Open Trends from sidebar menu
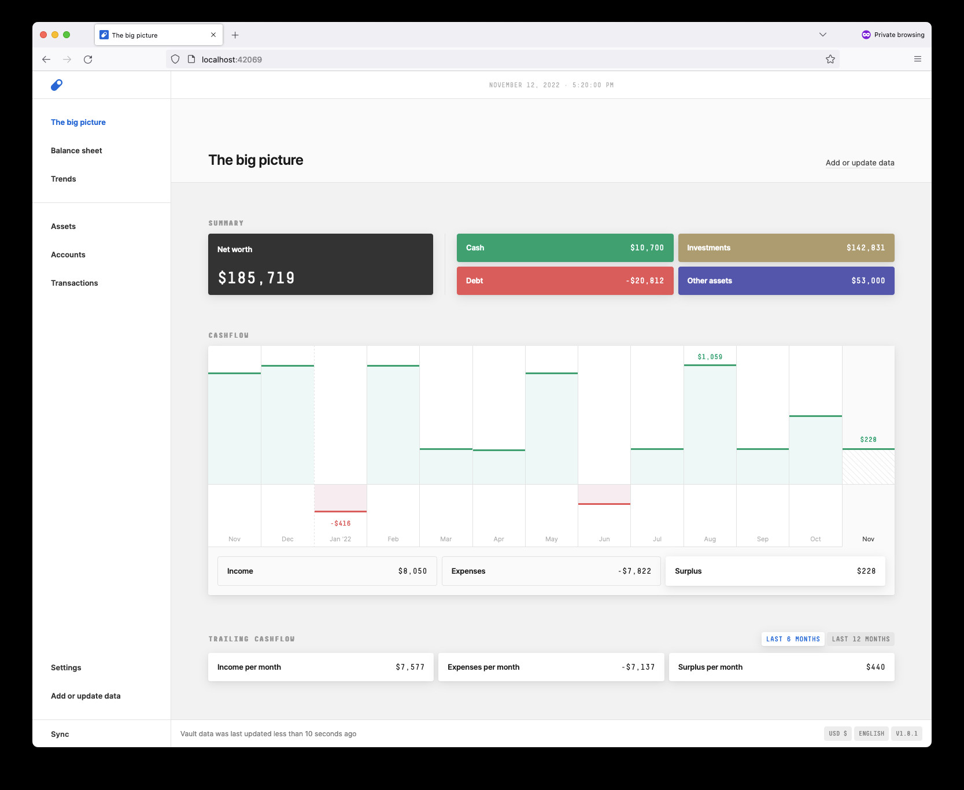This screenshot has height=790, width=964. coord(64,179)
